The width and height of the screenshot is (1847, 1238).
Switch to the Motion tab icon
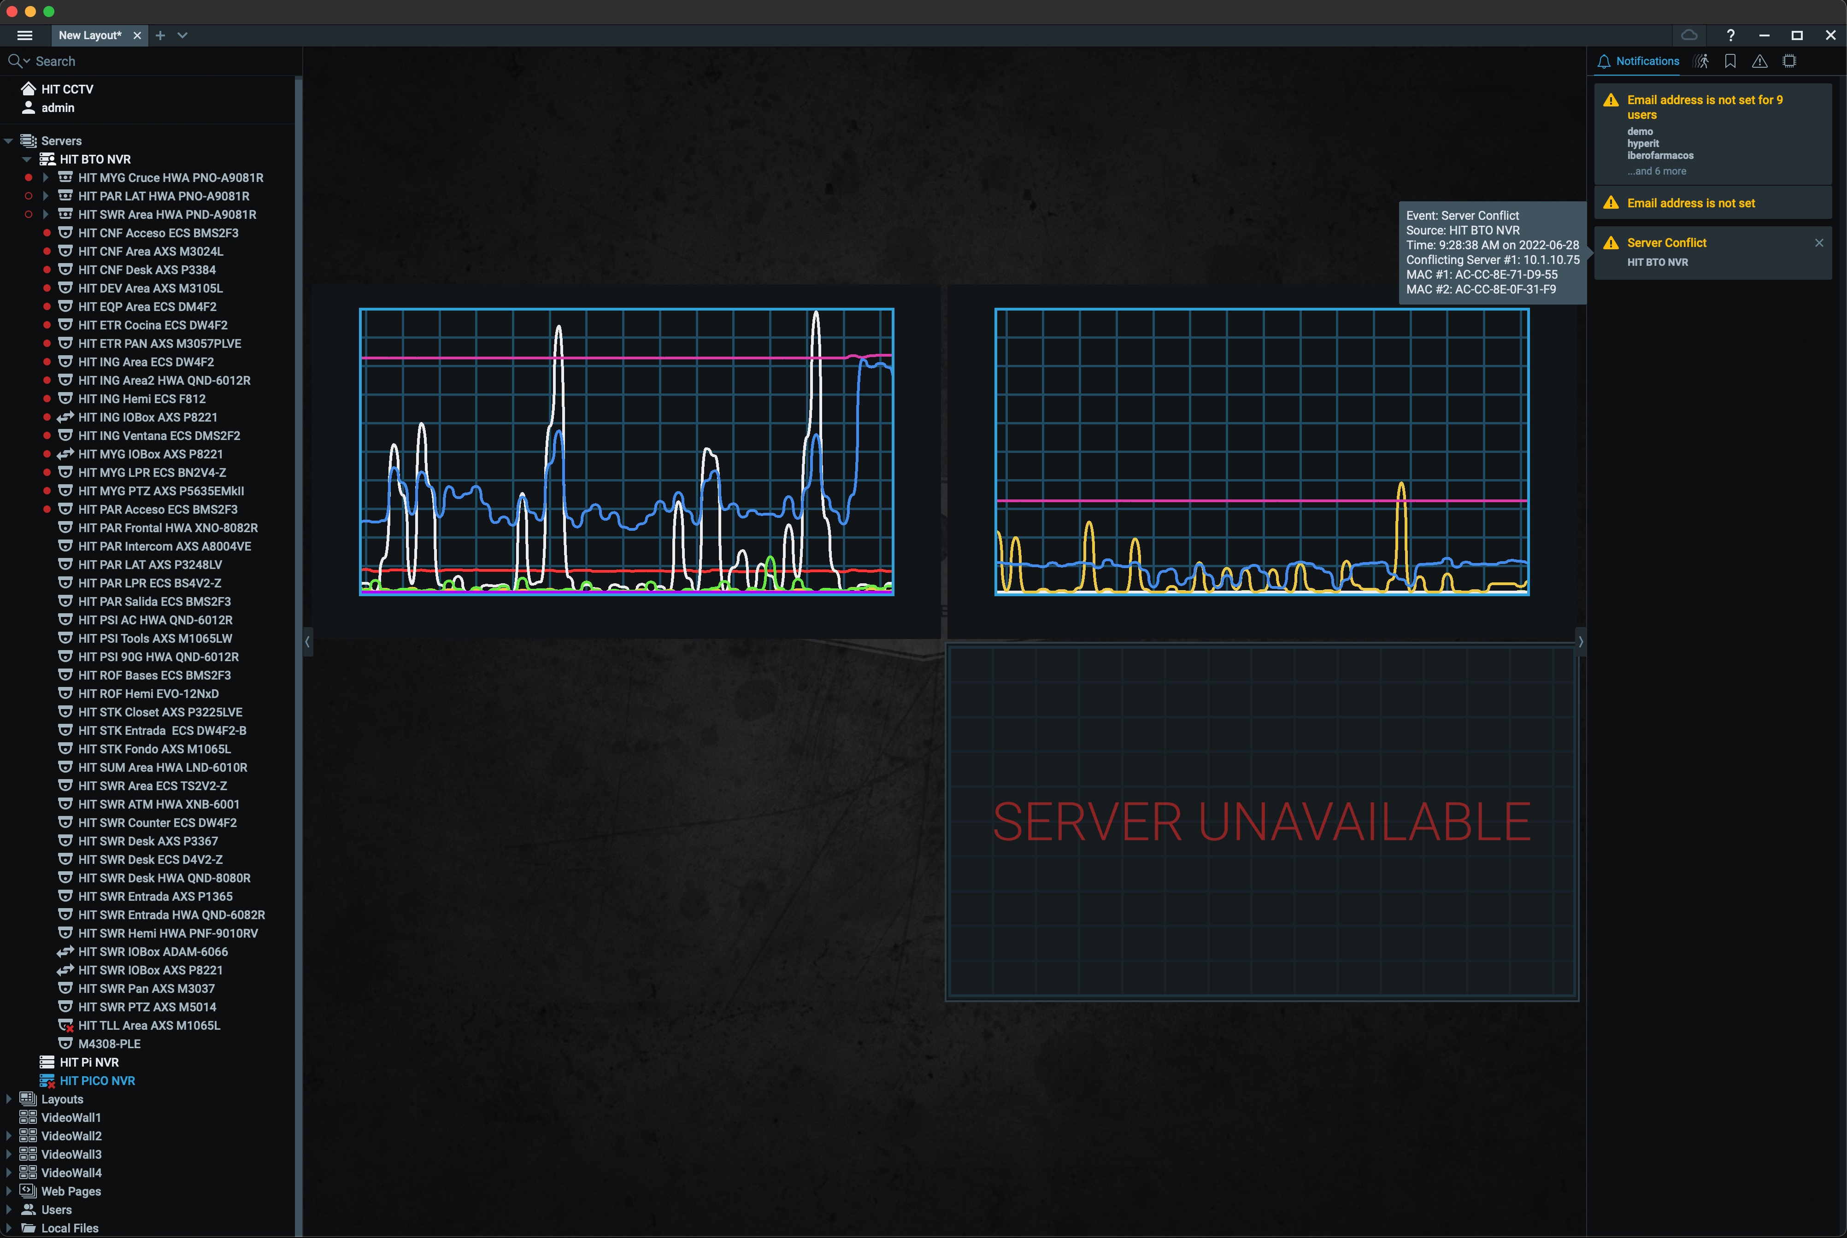pyautogui.click(x=1702, y=62)
